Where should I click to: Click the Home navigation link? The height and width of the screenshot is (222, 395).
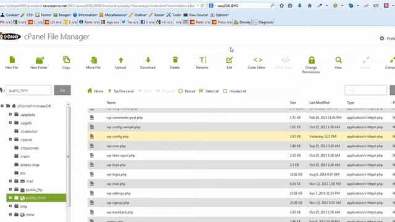95,91
